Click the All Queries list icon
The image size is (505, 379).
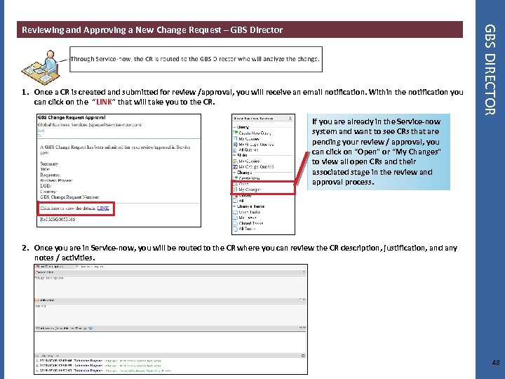235,150
